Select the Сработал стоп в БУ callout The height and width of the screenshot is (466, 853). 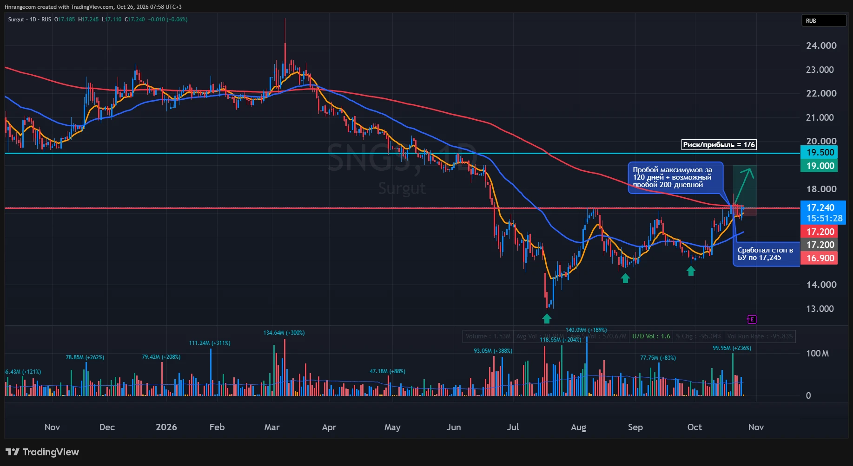(766, 253)
